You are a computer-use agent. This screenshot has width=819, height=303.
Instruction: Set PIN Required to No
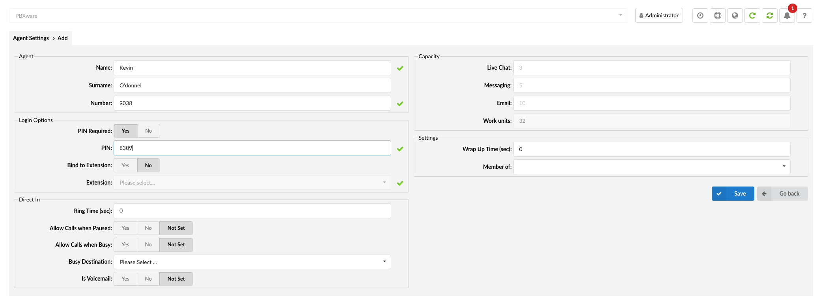(x=148, y=131)
